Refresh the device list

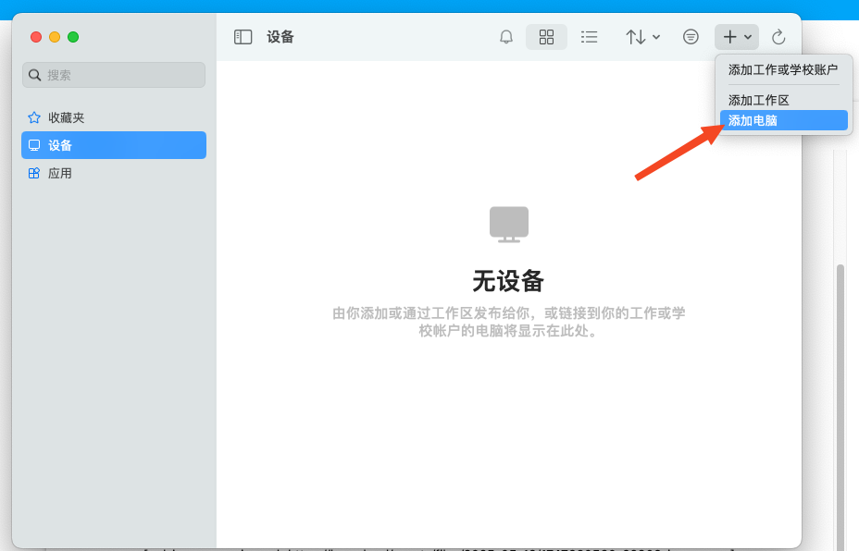click(778, 37)
